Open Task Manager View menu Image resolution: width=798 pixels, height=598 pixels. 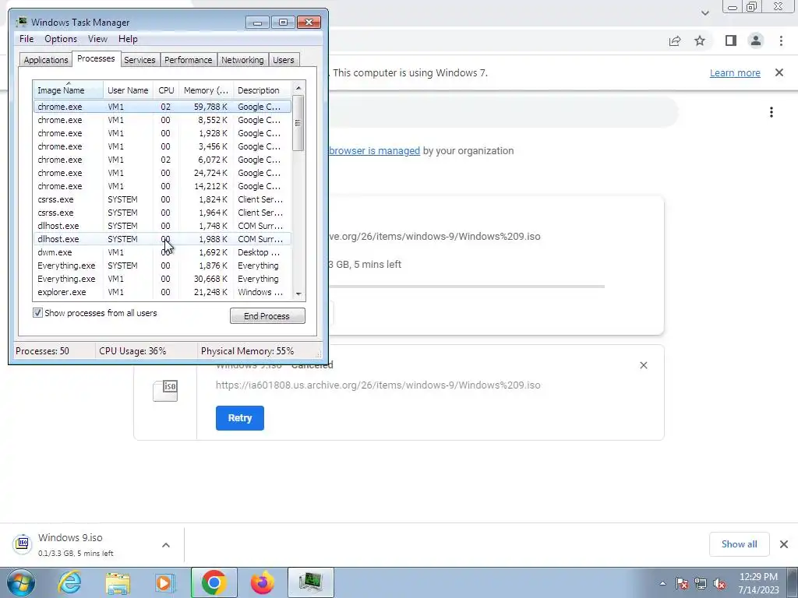pos(97,39)
